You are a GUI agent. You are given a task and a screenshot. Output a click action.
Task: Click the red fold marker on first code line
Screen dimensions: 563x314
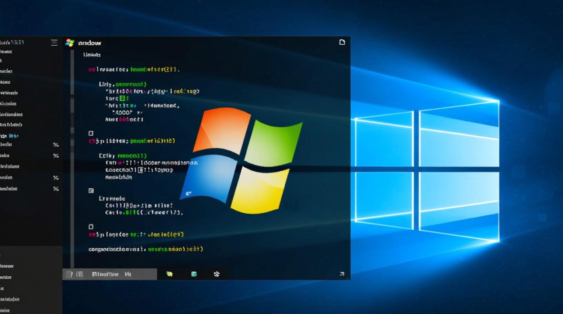[x=91, y=69]
